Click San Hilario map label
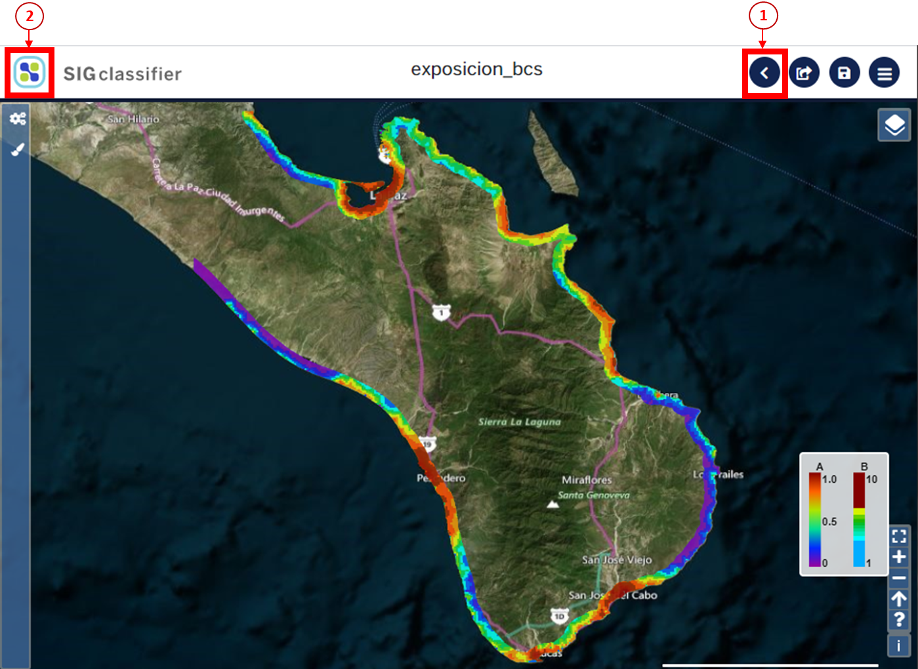Screen dimensions: 918x669 click(133, 119)
